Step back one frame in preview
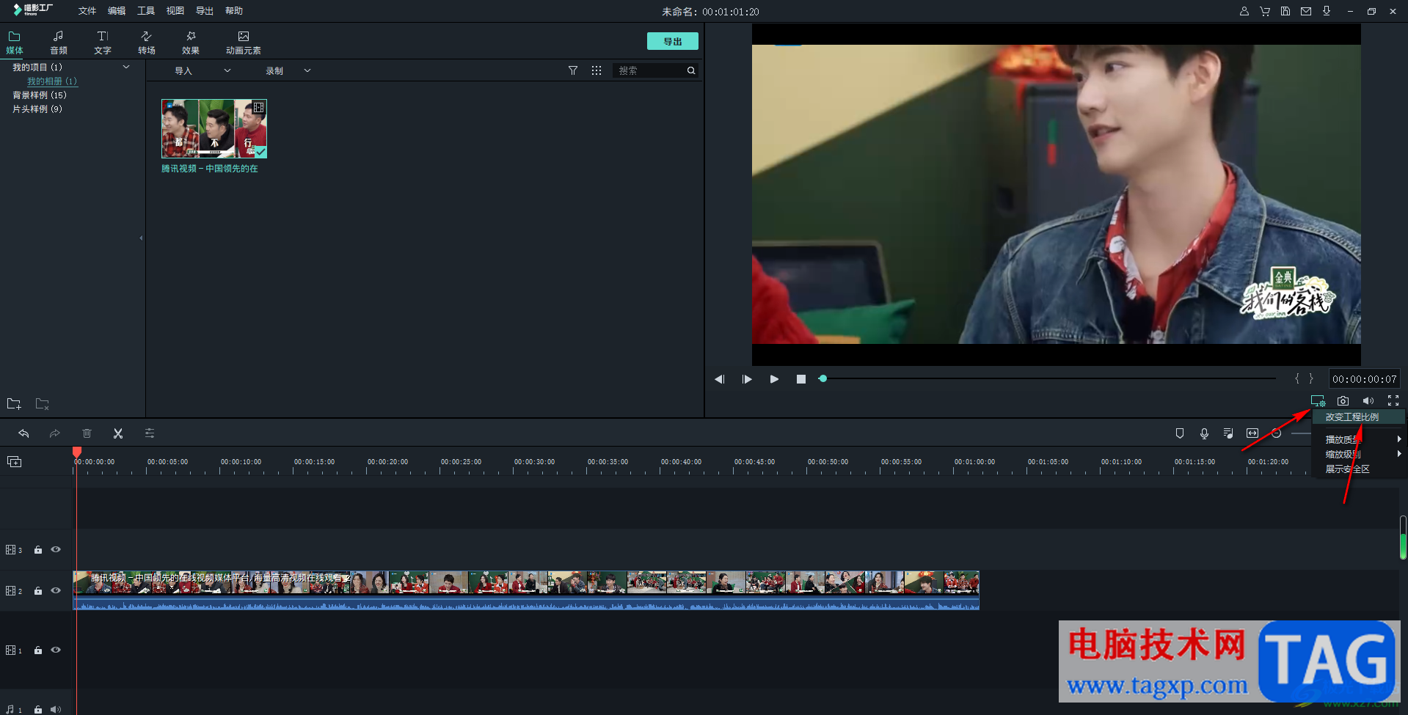The image size is (1408, 715). pyautogui.click(x=720, y=379)
